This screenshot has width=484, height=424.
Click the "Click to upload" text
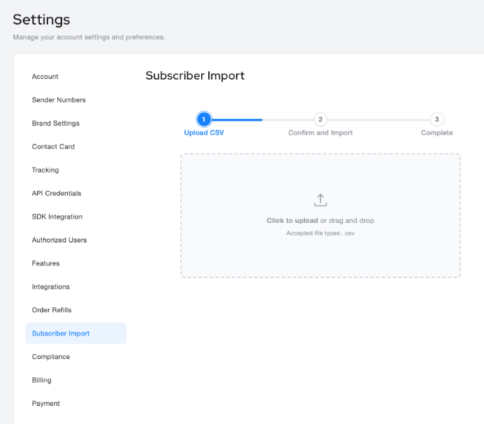292,221
